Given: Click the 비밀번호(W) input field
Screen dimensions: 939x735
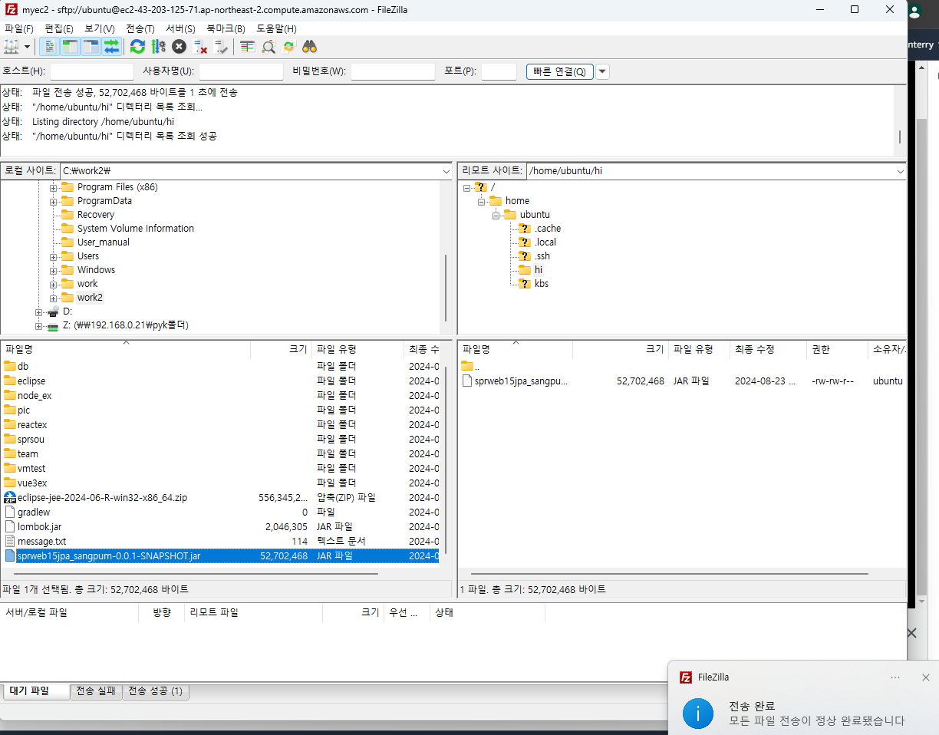Looking at the screenshot, I should click(x=393, y=71).
